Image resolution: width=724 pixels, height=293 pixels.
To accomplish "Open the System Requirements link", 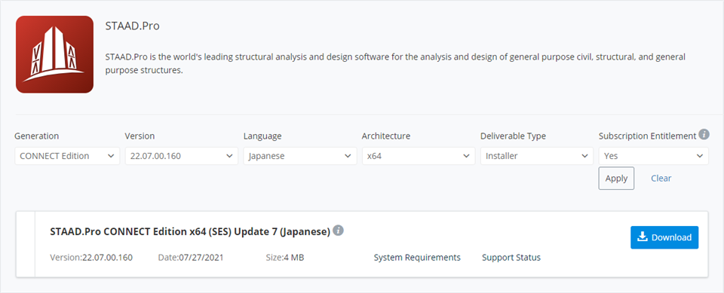I will [x=417, y=258].
